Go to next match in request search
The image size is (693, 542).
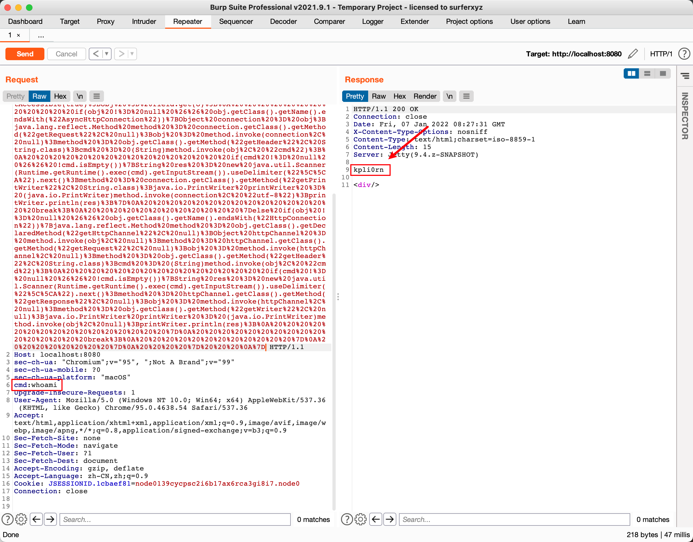tap(50, 519)
